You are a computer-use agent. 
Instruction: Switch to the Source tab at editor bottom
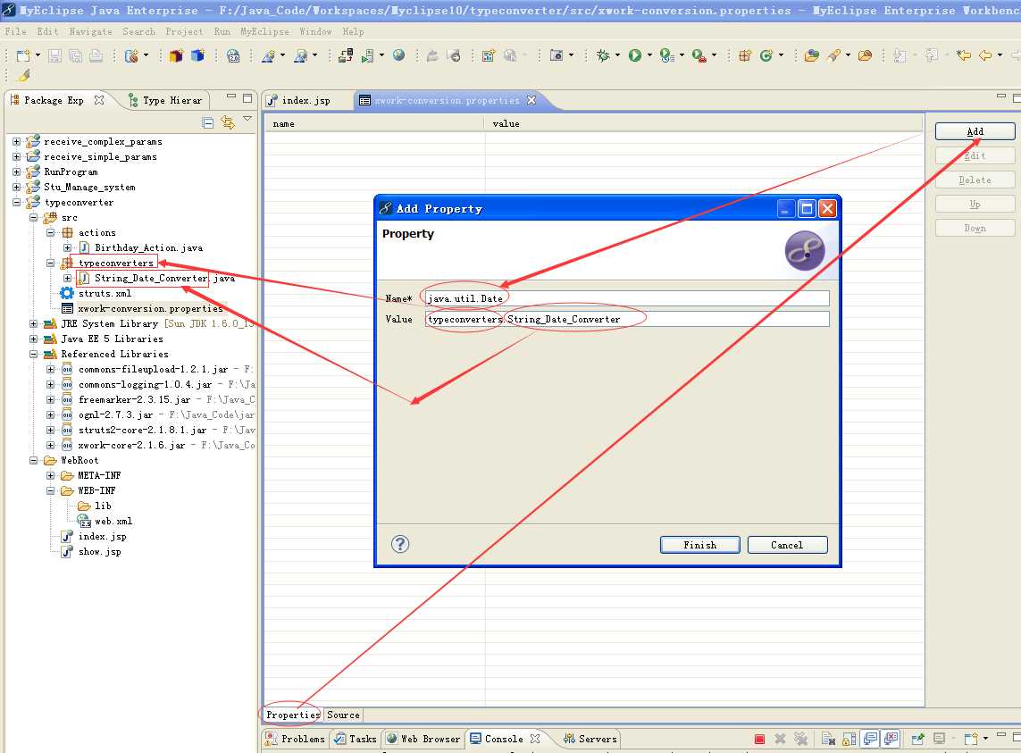343,715
